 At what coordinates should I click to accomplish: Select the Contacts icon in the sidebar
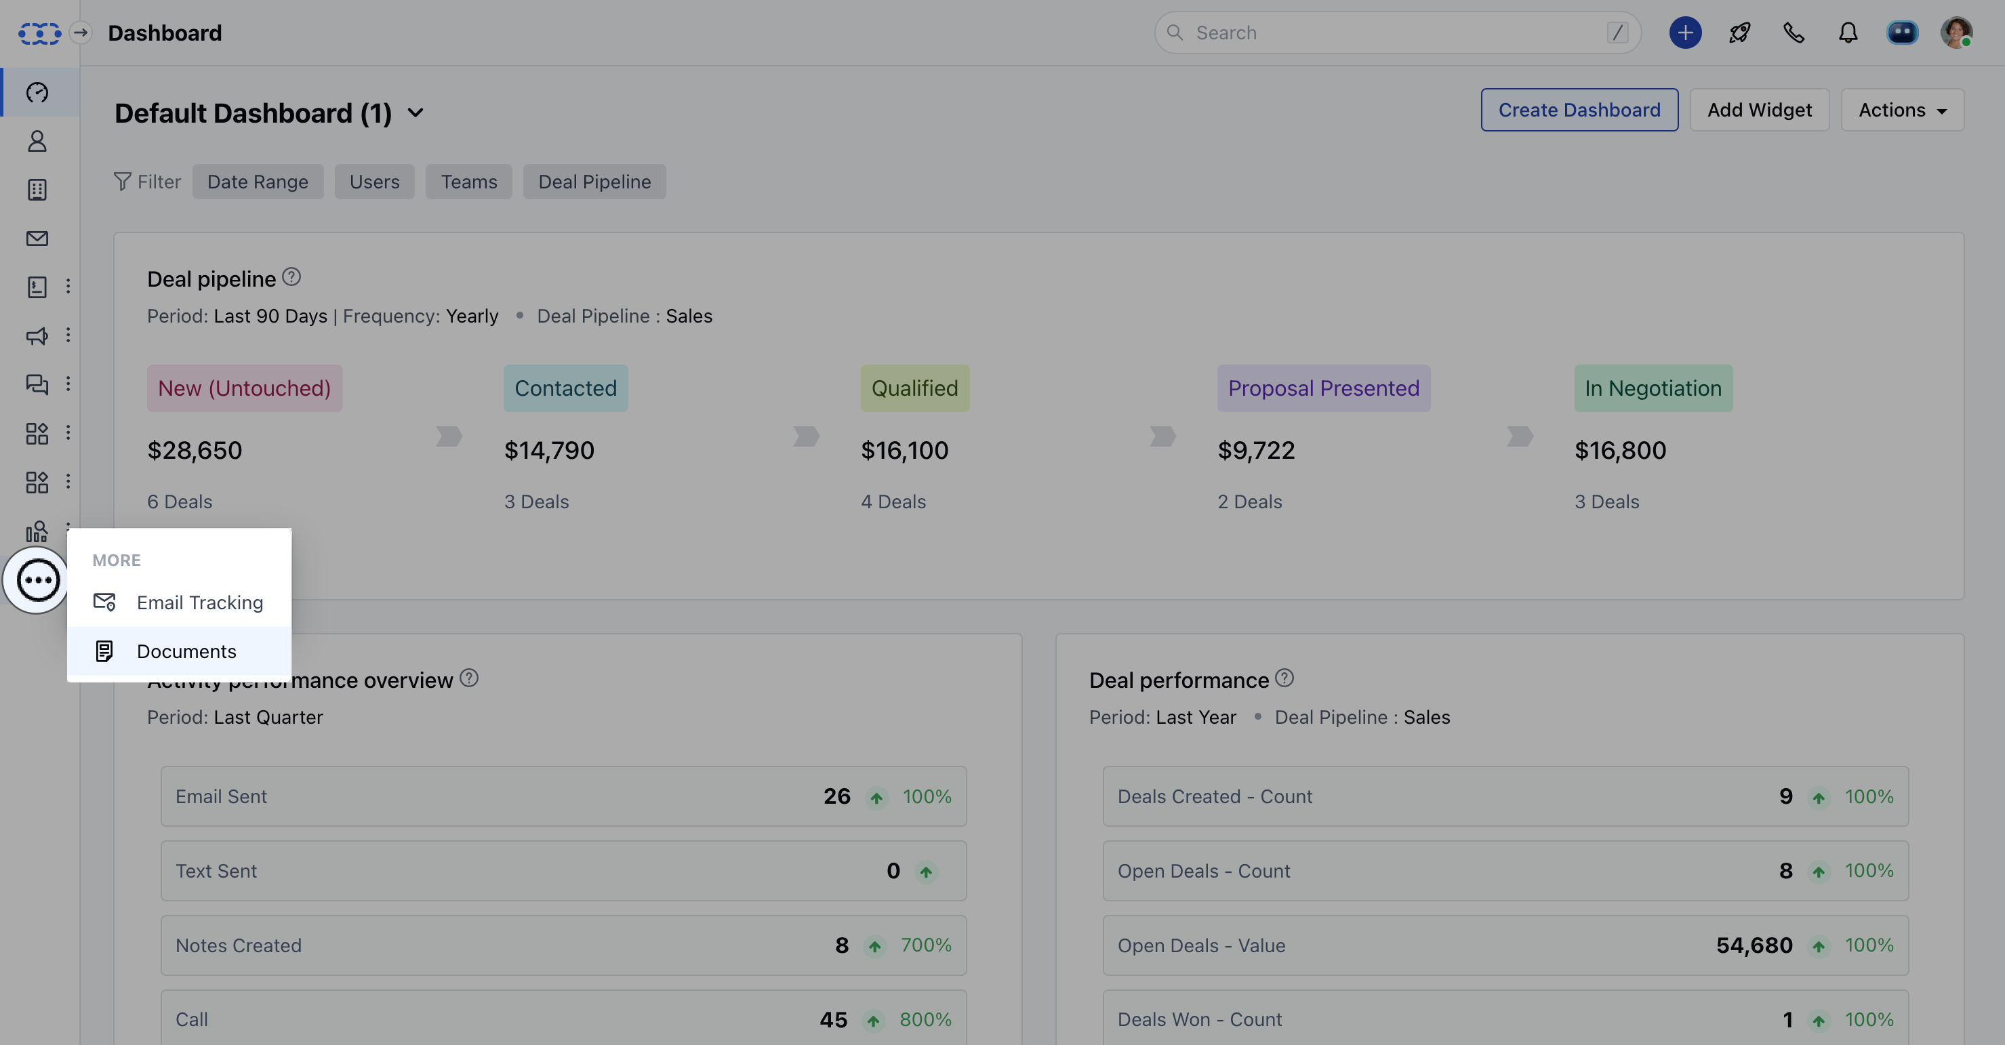tap(37, 141)
